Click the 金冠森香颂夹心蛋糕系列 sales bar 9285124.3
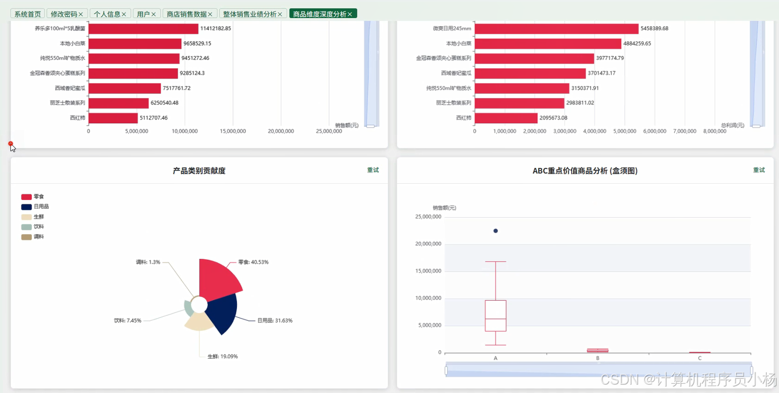 tap(133, 73)
